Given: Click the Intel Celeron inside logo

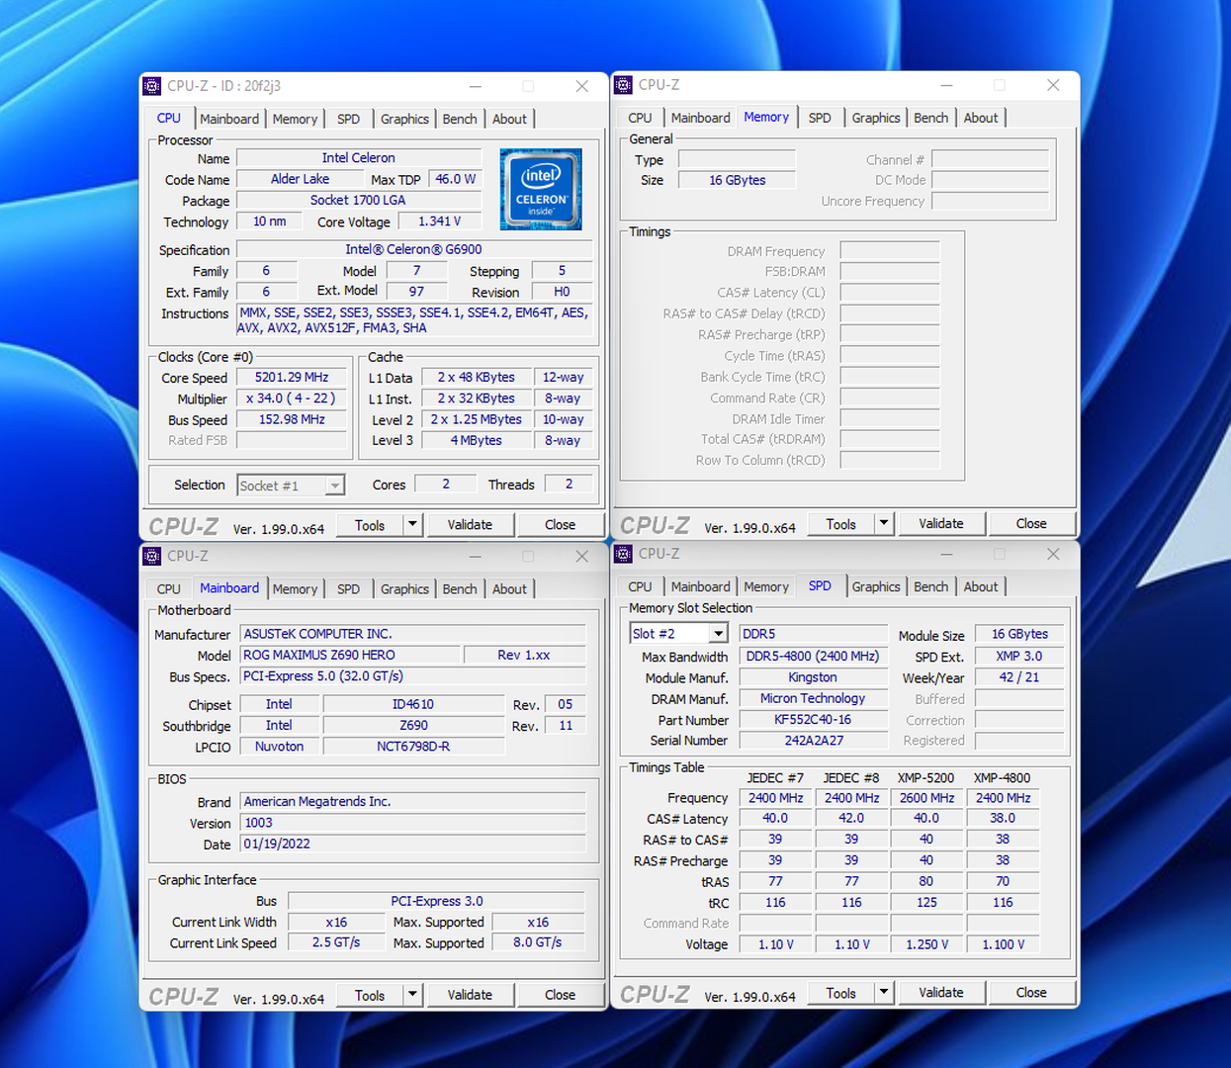Looking at the screenshot, I should coord(541,189).
